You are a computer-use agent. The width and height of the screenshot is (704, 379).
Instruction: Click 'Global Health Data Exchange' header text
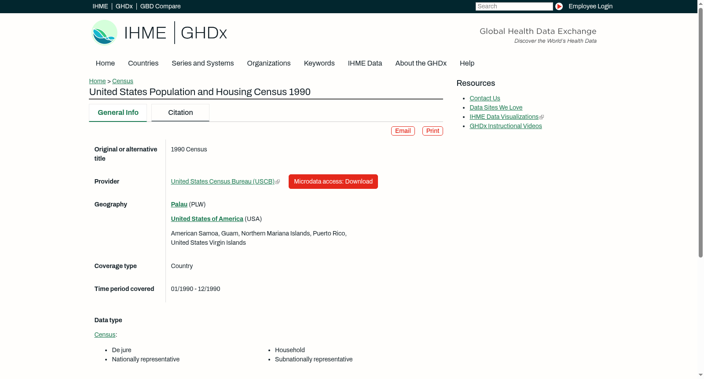click(538, 31)
